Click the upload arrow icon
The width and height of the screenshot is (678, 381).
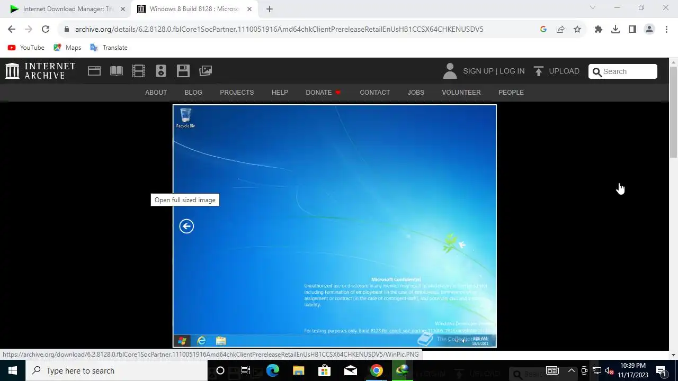click(x=539, y=71)
